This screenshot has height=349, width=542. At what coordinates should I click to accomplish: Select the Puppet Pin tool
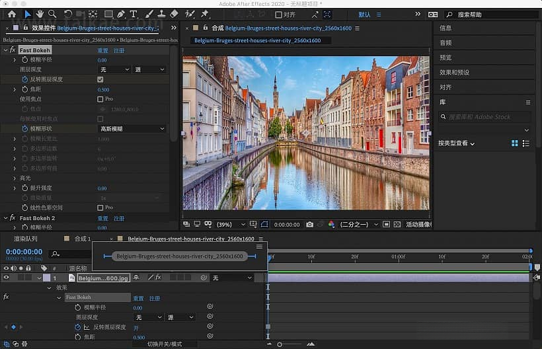pos(205,14)
